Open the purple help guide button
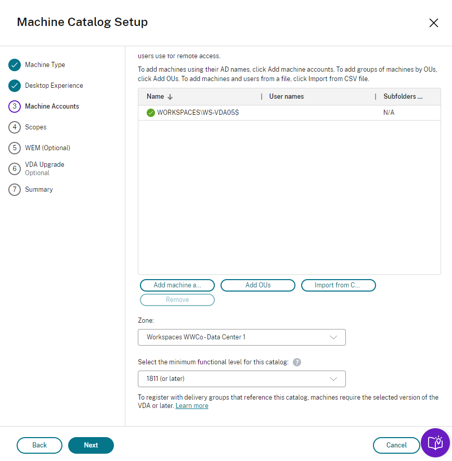Screen dimensions: 452x461 435,443
